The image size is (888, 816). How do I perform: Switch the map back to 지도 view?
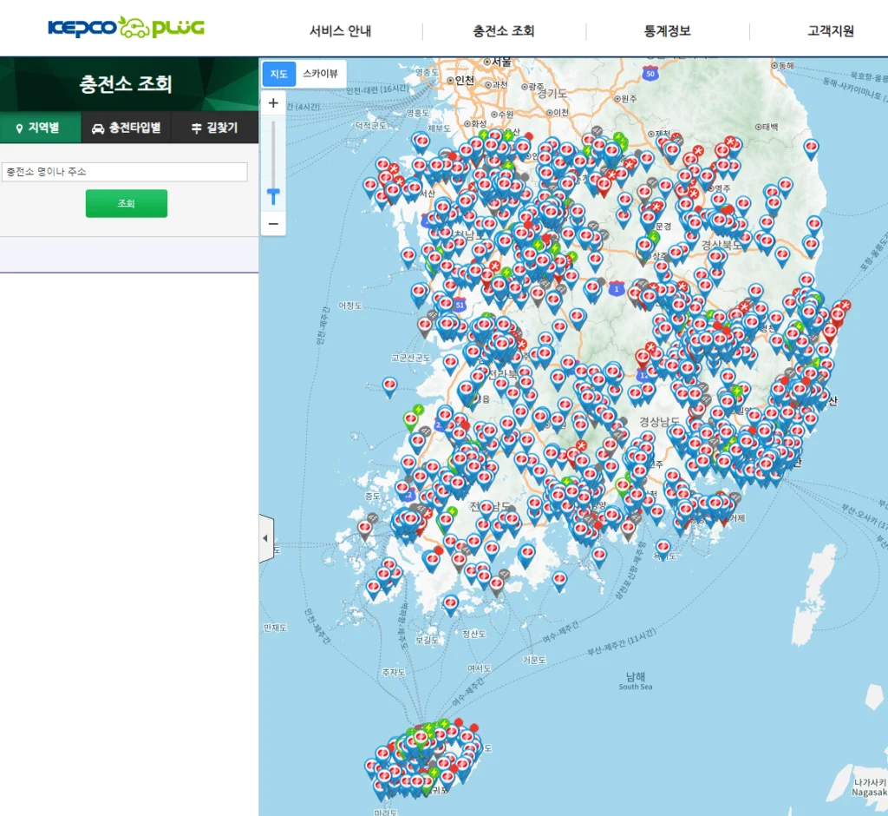point(278,74)
